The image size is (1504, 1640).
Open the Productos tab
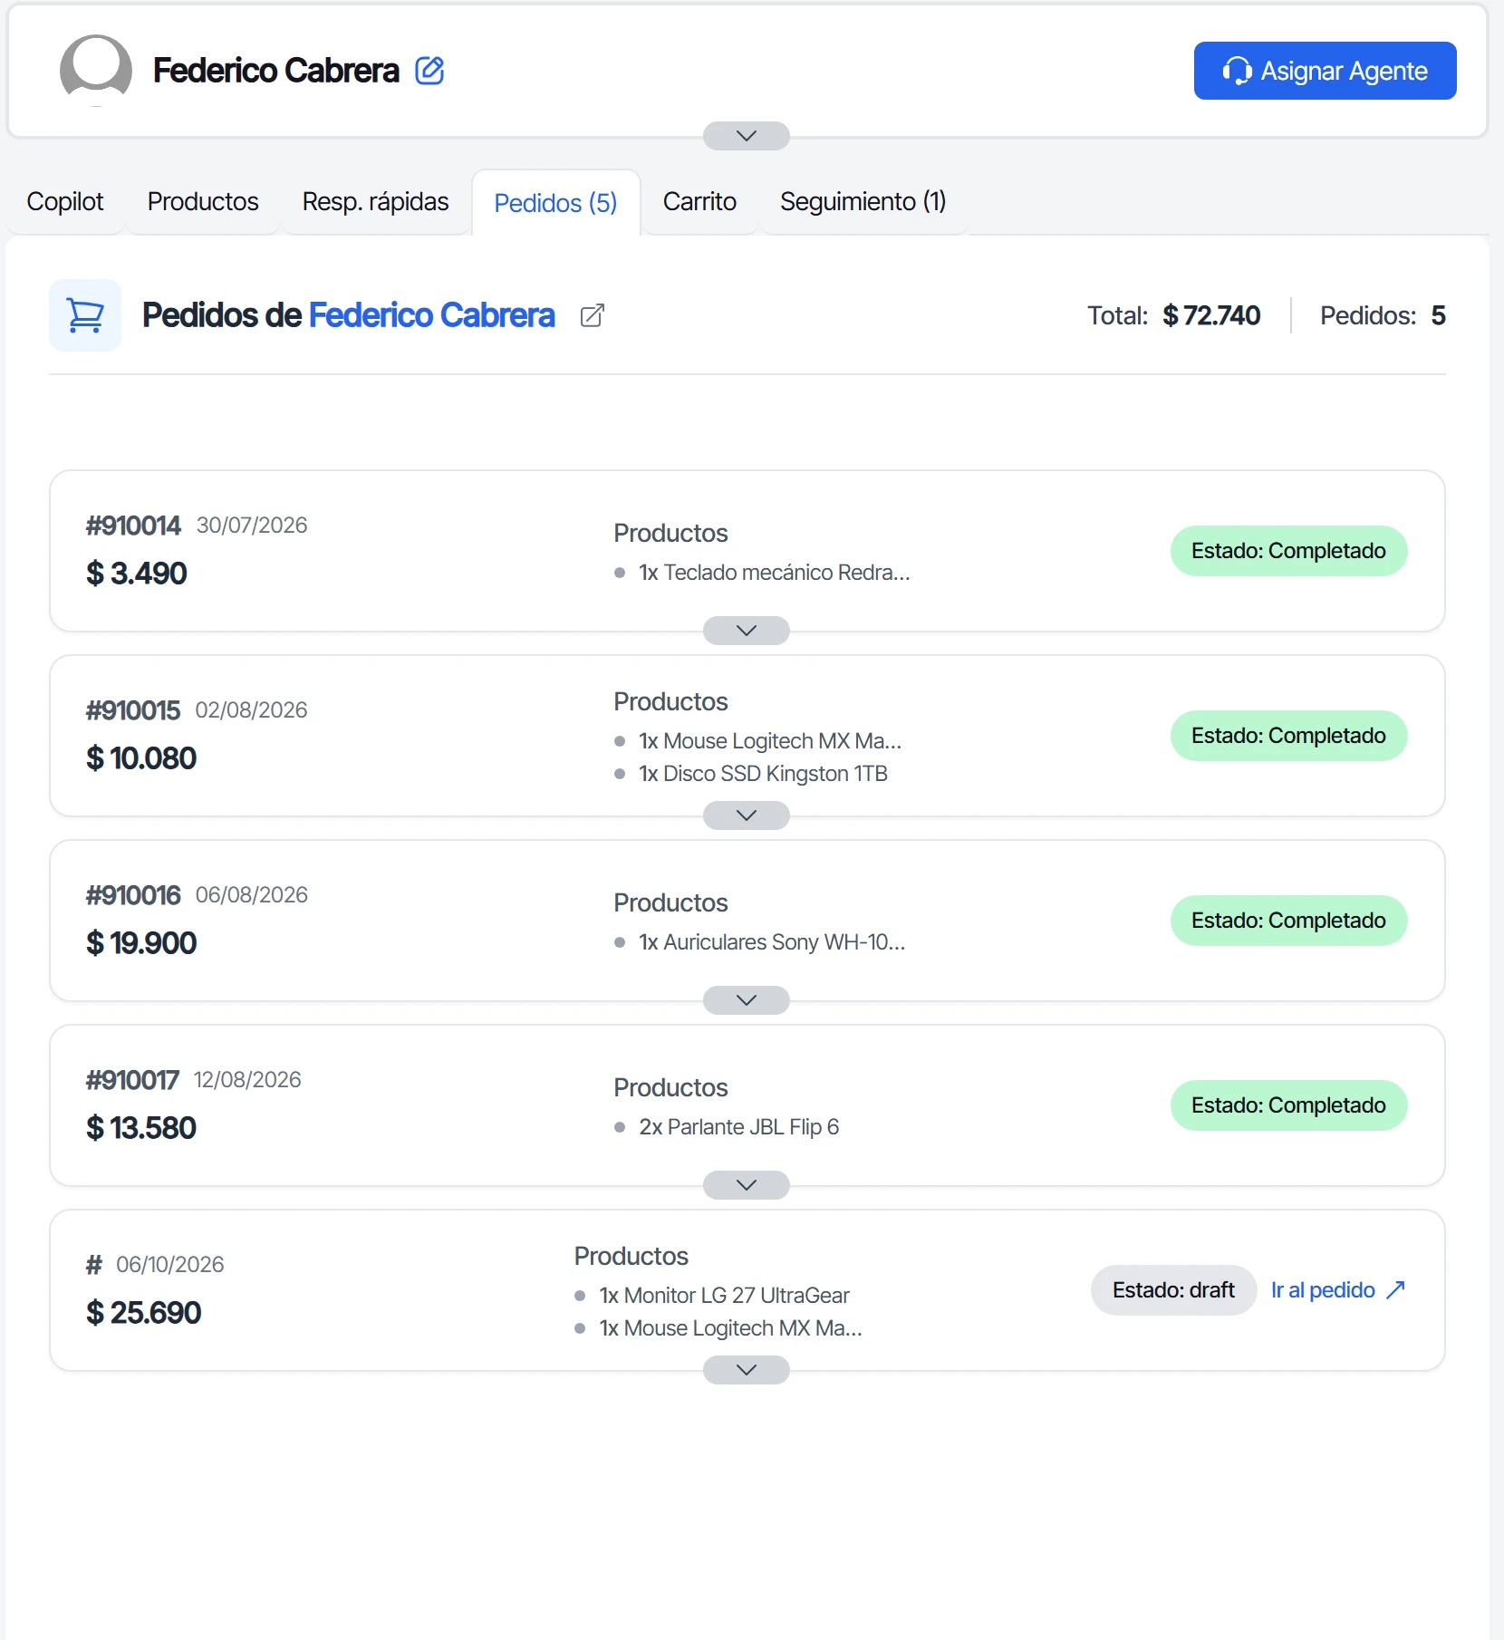(203, 201)
